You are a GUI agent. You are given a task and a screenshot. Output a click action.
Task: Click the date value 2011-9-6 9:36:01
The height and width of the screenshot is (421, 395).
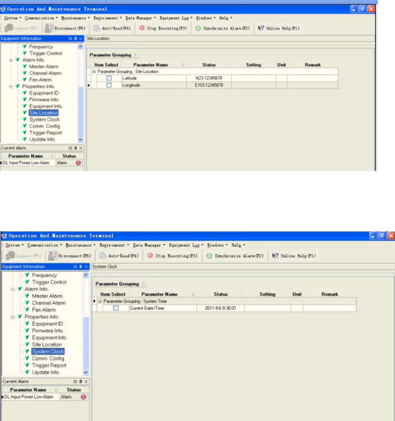[x=220, y=308]
